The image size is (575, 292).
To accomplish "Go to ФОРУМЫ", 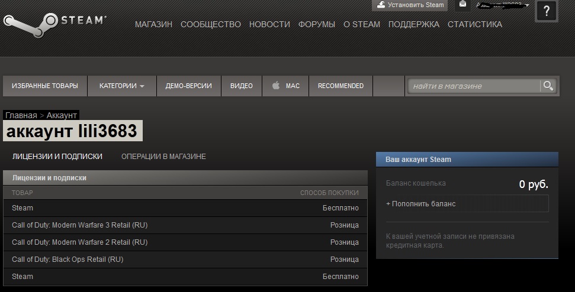I will pos(316,24).
